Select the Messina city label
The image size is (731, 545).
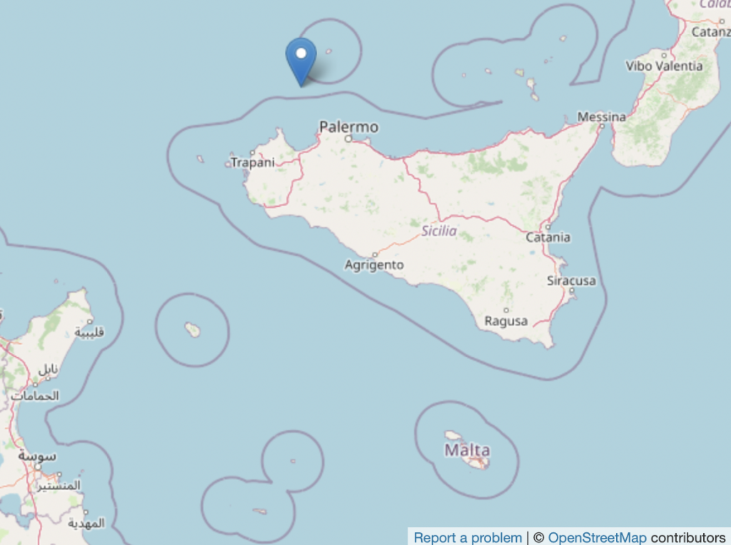coord(601,116)
